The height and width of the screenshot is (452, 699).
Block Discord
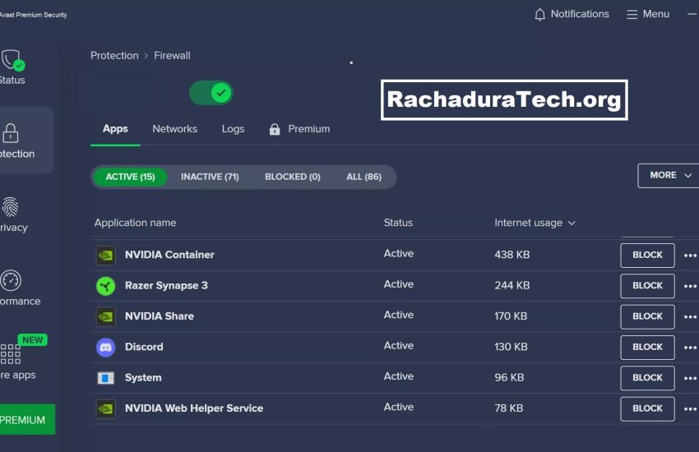pos(647,348)
